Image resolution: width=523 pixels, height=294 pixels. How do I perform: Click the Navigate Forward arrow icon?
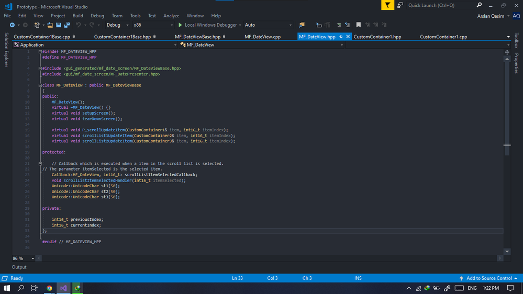(x=25, y=25)
